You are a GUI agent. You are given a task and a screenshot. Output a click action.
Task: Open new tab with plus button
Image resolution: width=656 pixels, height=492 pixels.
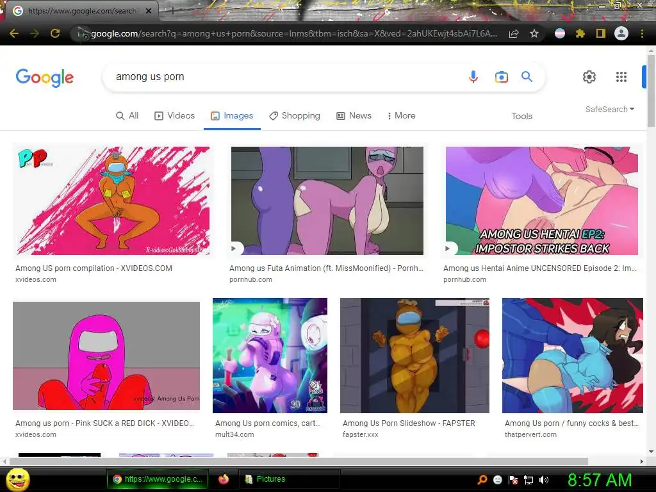[172, 12]
